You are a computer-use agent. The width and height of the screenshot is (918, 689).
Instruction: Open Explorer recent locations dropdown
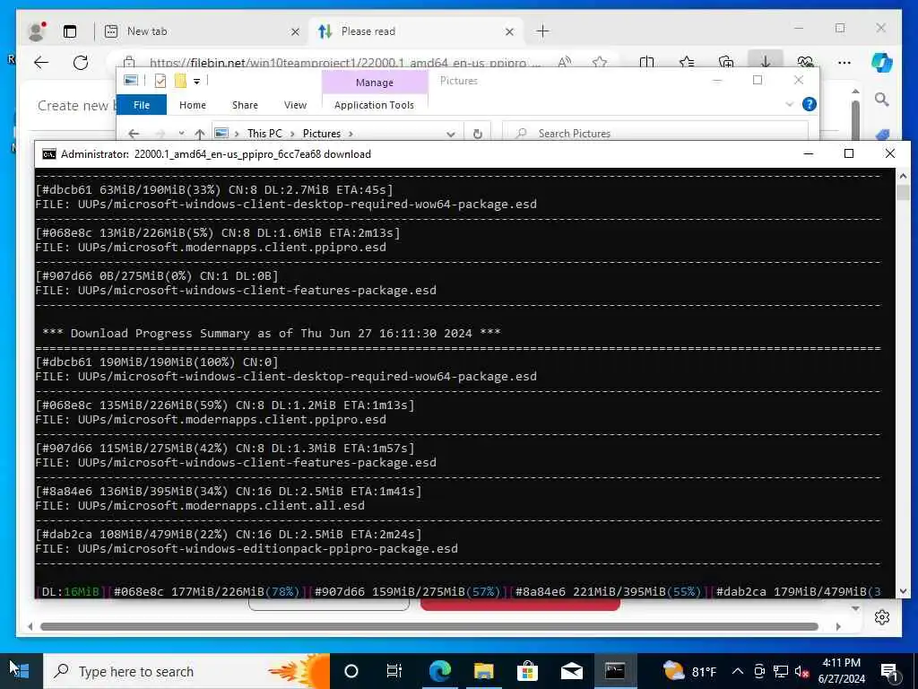pos(181,134)
